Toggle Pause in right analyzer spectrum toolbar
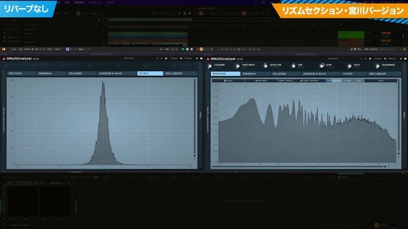The height and width of the screenshot is (229, 408). pos(228,81)
